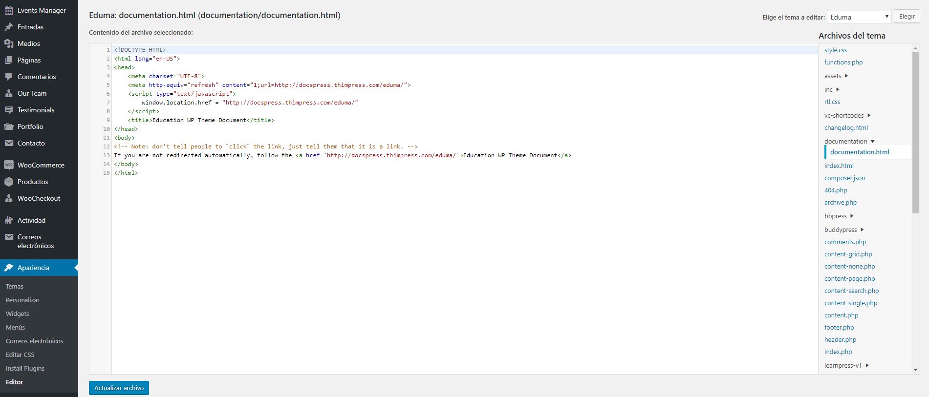929x397 pixels.
Task: Click the Actualizar archivo button
Action: click(x=119, y=388)
